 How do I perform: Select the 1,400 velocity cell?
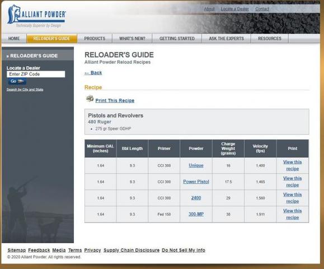(260, 165)
